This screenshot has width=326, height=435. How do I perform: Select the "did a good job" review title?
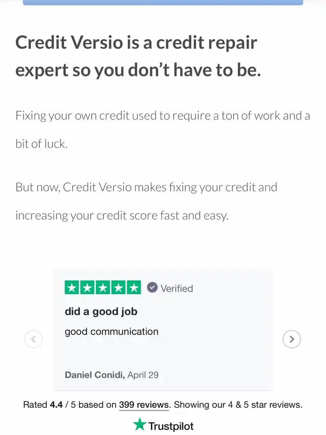(x=101, y=311)
